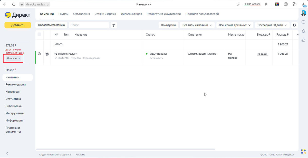Open gear menu for Яндекс.Услуги campaign

(47, 54)
